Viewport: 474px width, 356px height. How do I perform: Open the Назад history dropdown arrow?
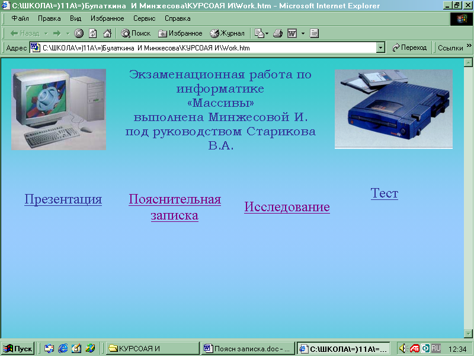[46, 33]
